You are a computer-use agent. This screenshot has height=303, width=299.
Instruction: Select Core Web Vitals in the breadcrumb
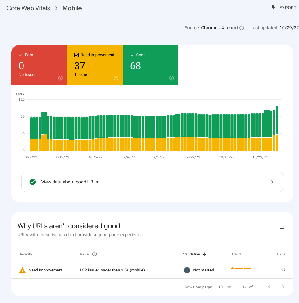click(x=28, y=8)
